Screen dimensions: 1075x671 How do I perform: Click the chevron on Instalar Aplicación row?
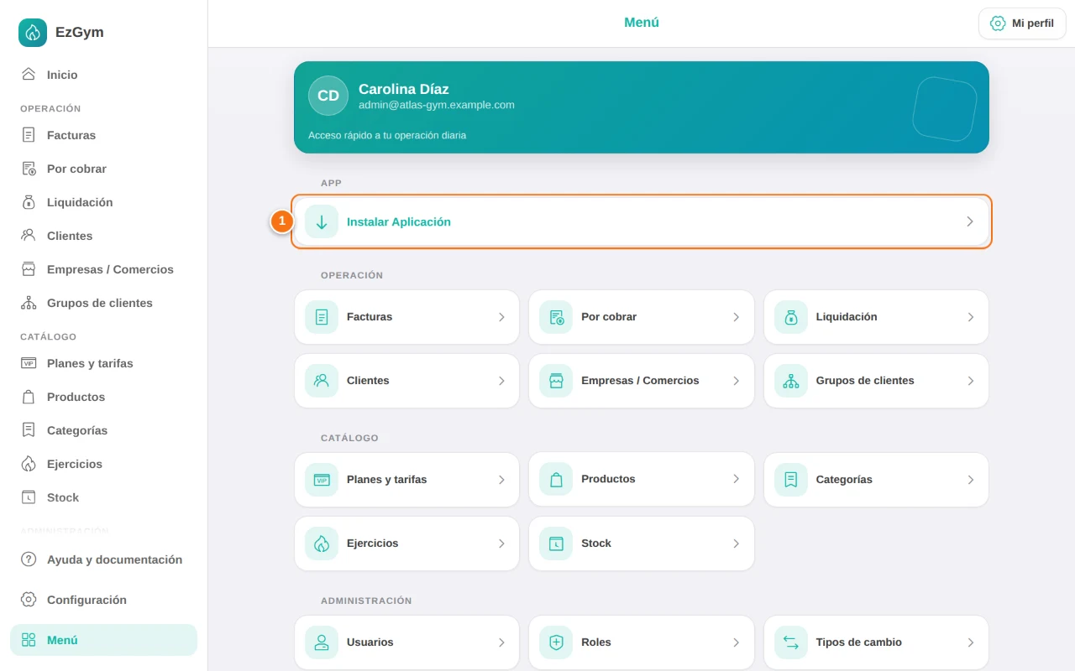click(970, 221)
